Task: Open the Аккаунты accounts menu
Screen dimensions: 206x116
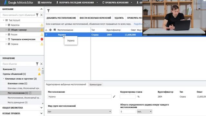Action: pyautogui.click(x=45, y=3)
